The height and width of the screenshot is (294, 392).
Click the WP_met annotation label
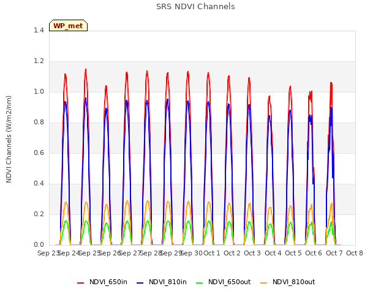tap(68, 26)
